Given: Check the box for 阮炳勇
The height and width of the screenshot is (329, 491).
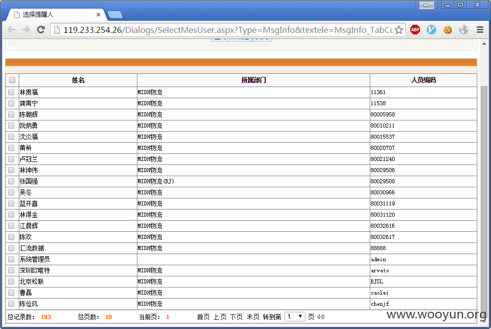Looking at the screenshot, I should (x=11, y=126).
